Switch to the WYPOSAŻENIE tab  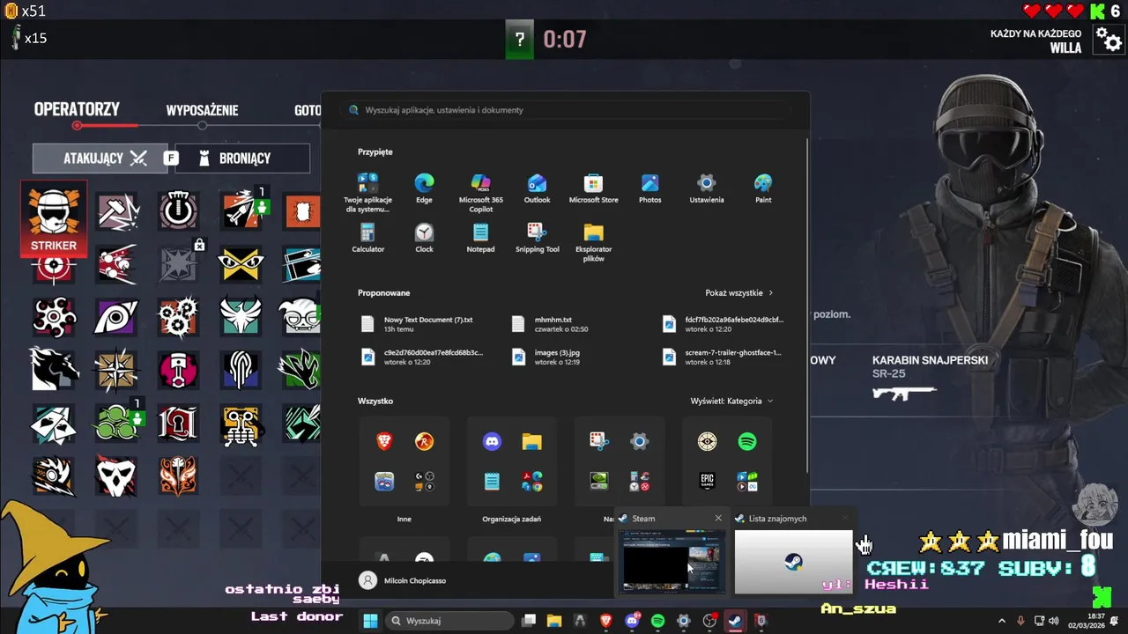click(202, 110)
